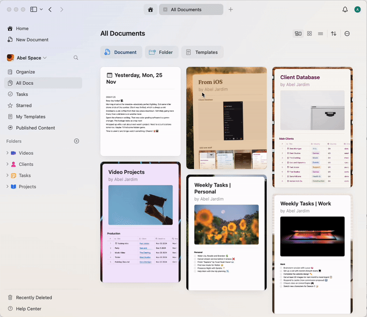Open the Client Database document card

coord(312,126)
